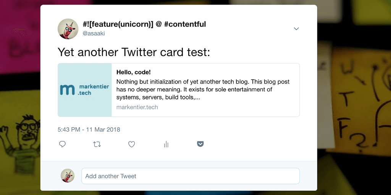Click the "Yet another Twitter card test:" text
The height and width of the screenshot is (195, 391).
coord(134,52)
